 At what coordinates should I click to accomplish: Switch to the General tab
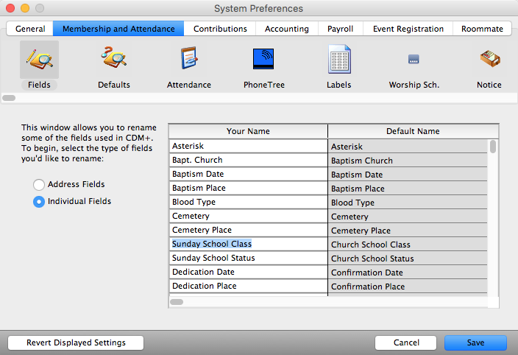point(30,29)
